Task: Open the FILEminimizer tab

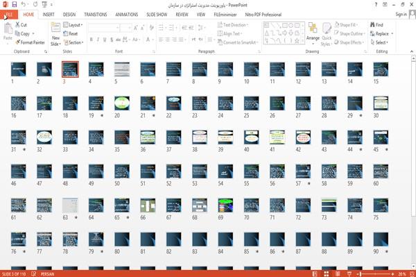Action: (225, 15)
